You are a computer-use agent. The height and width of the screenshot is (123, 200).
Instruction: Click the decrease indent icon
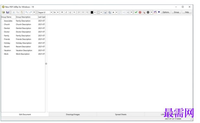124,12
